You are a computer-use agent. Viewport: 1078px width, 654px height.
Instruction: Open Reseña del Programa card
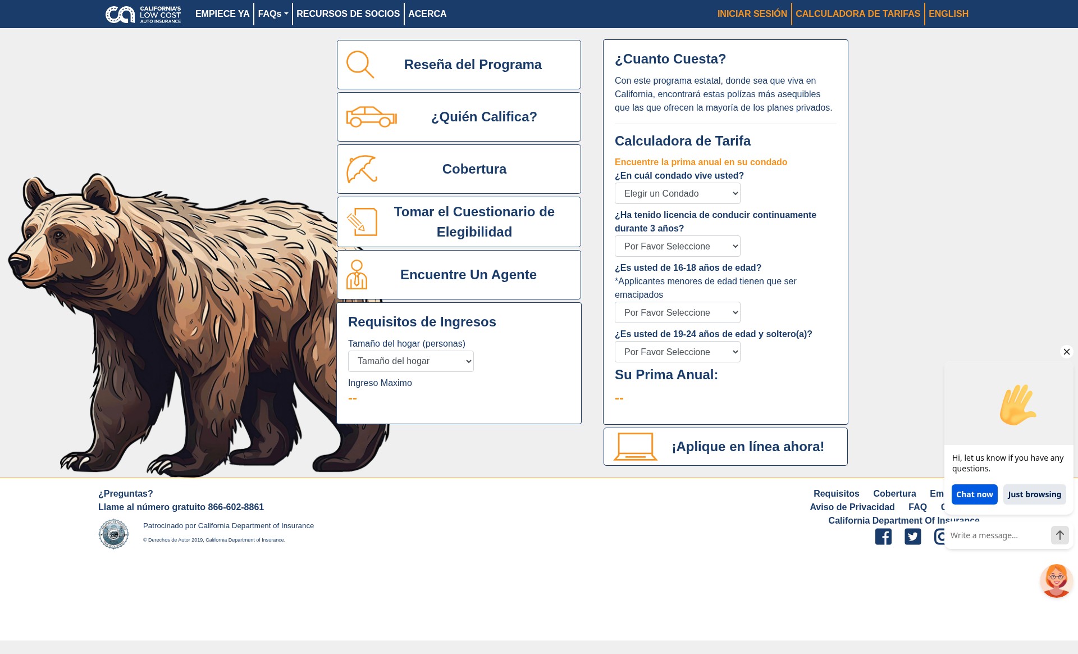(x=459, y=65)
